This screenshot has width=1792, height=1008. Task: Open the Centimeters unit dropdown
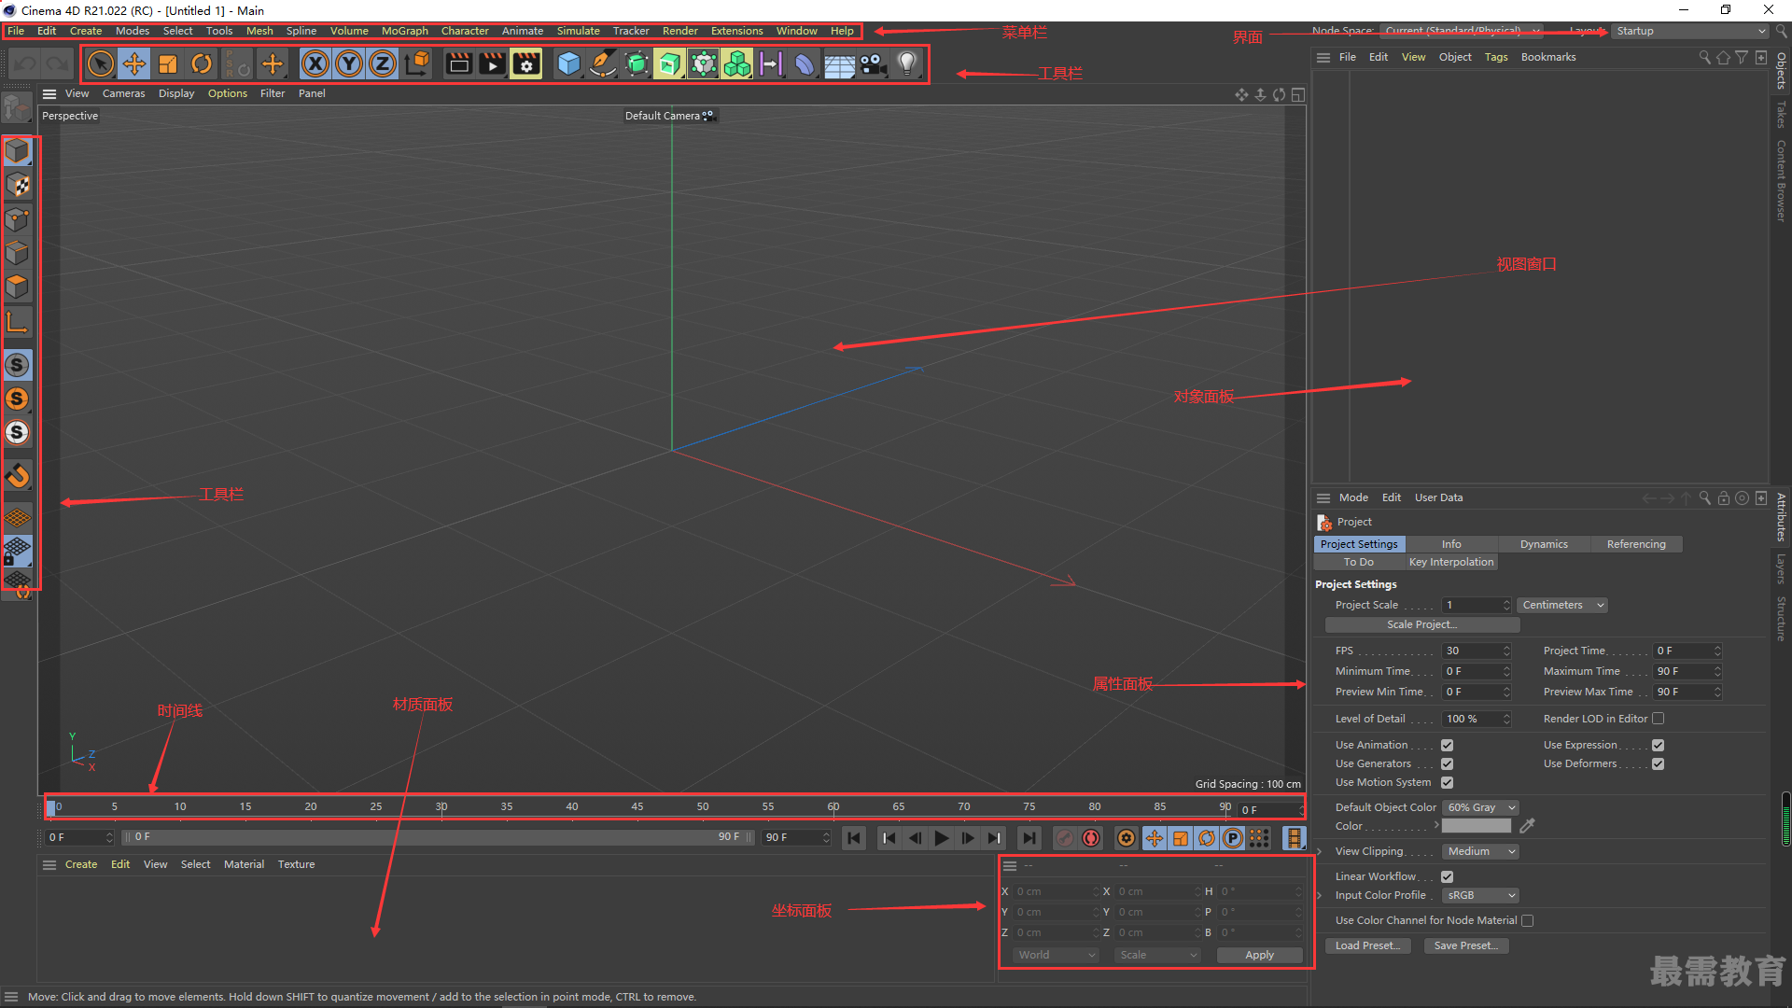click(1562, 605)
